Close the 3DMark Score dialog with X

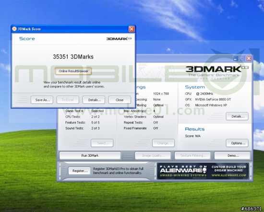(x=132, y=29)
